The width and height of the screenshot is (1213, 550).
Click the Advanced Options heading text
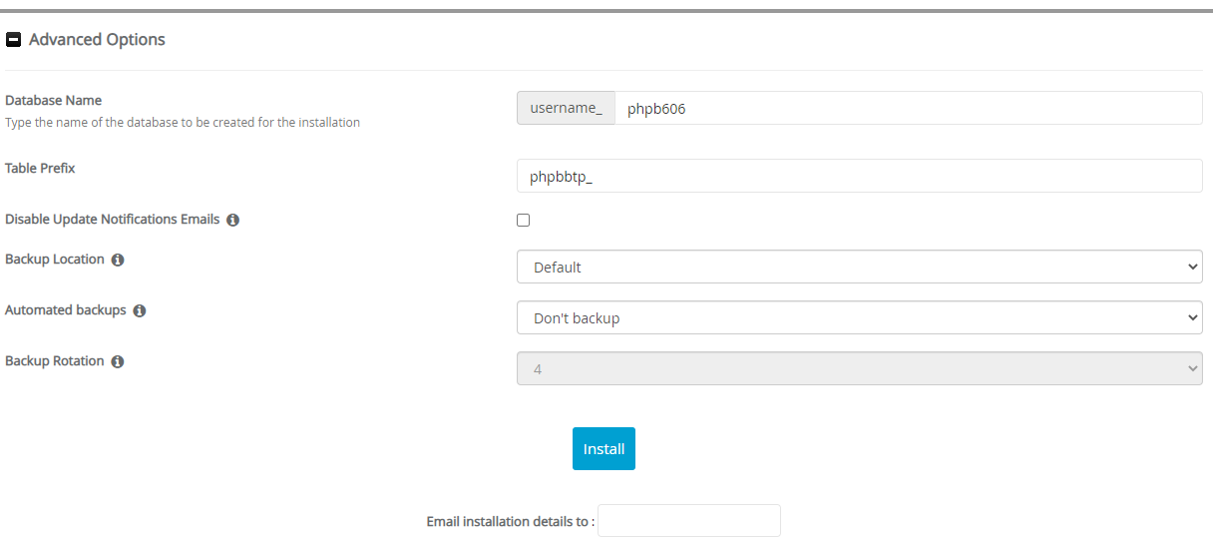[x=97, y=40]
